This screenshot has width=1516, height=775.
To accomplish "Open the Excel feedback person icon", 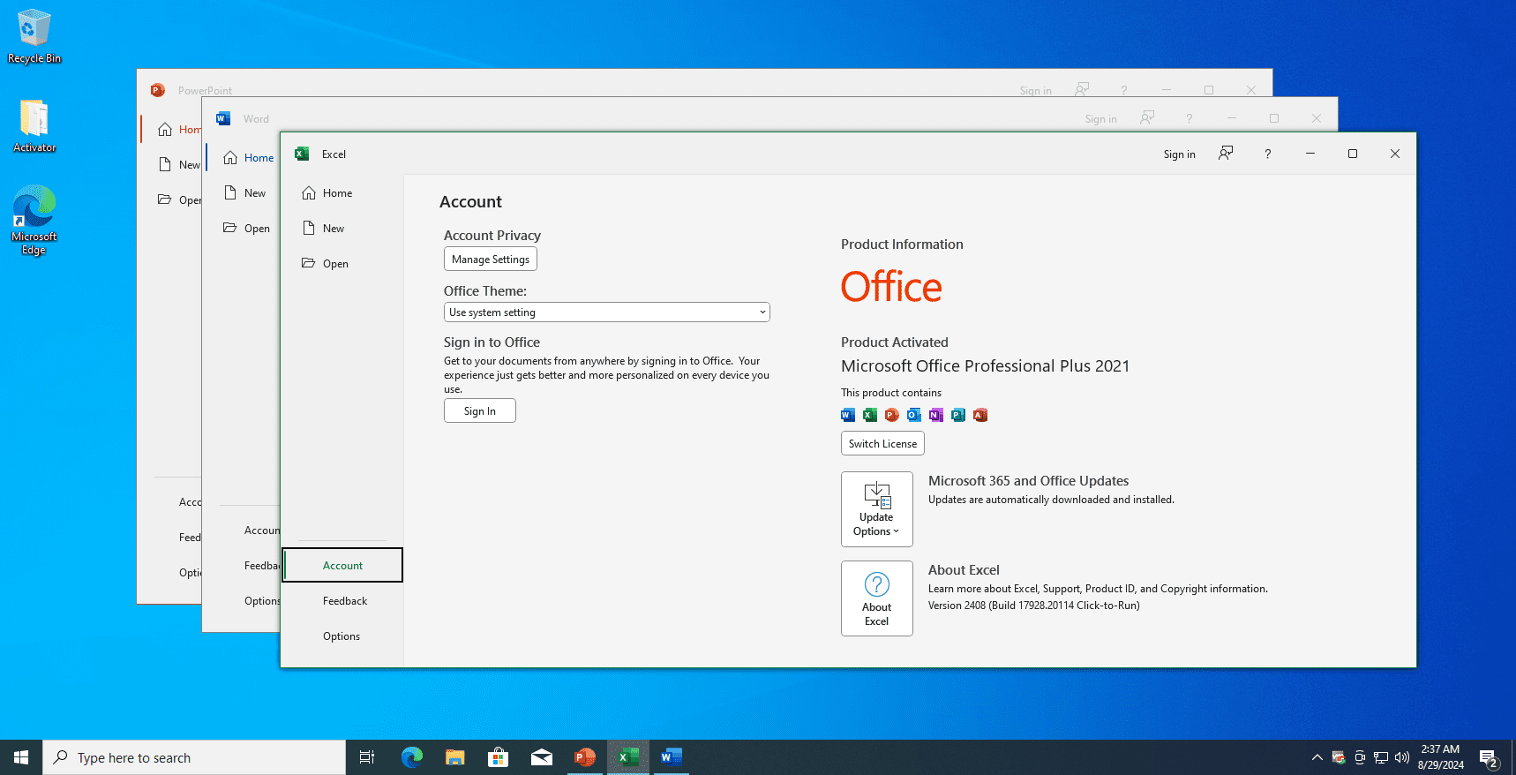I will (1226, 154).
